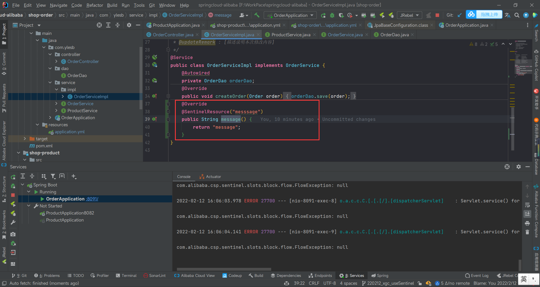Click the Services filter funnel icon
The height and width of the screenshot is (287, 540).
[x=53, y=176]
